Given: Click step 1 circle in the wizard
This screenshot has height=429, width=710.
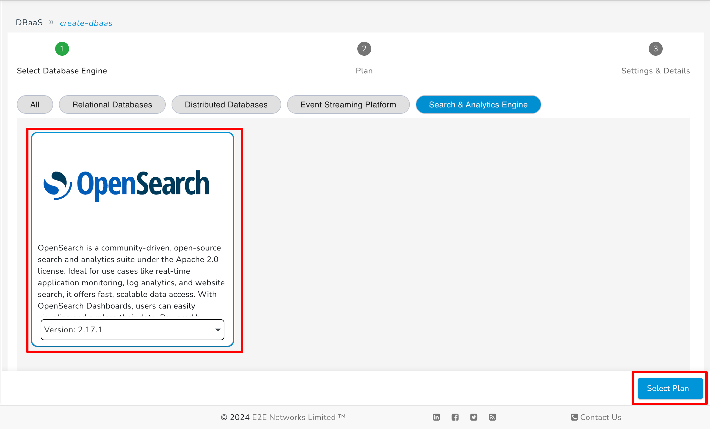Looking at the screenshot, I should coord(62,49).
